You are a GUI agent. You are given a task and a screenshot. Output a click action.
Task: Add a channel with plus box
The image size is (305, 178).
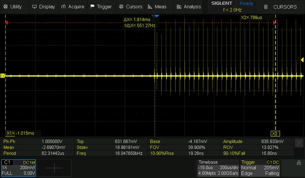point(54,168)
